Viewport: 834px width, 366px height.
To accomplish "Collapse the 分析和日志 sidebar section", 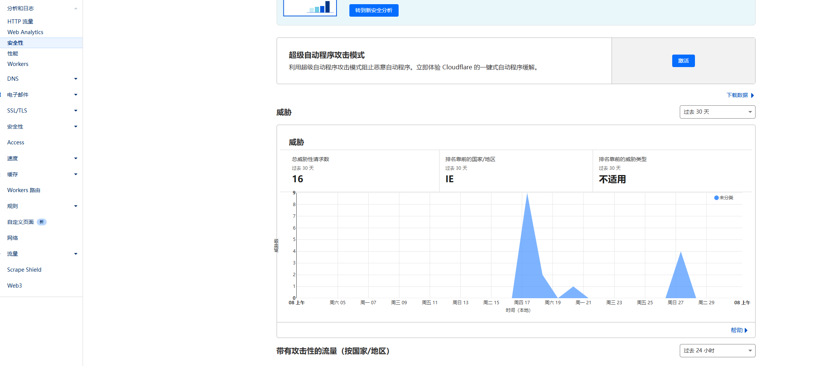I will (75, 8).
